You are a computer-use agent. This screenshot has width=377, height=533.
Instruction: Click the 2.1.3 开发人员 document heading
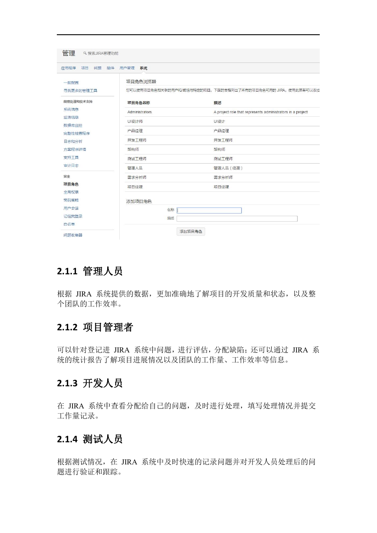[90, 383]
